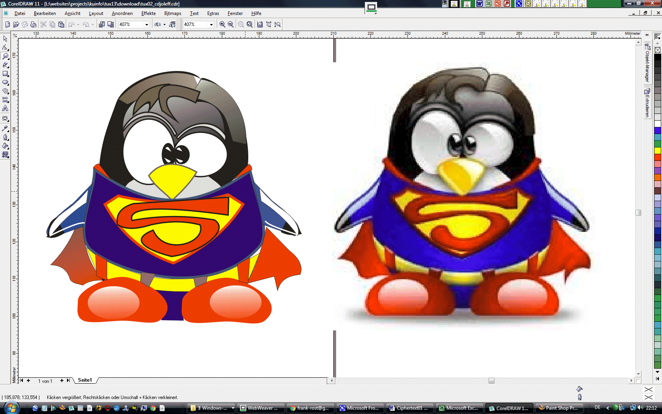Screen dimensions: 662x414
Task: Select the Outline pen tool
Action: 5,137
